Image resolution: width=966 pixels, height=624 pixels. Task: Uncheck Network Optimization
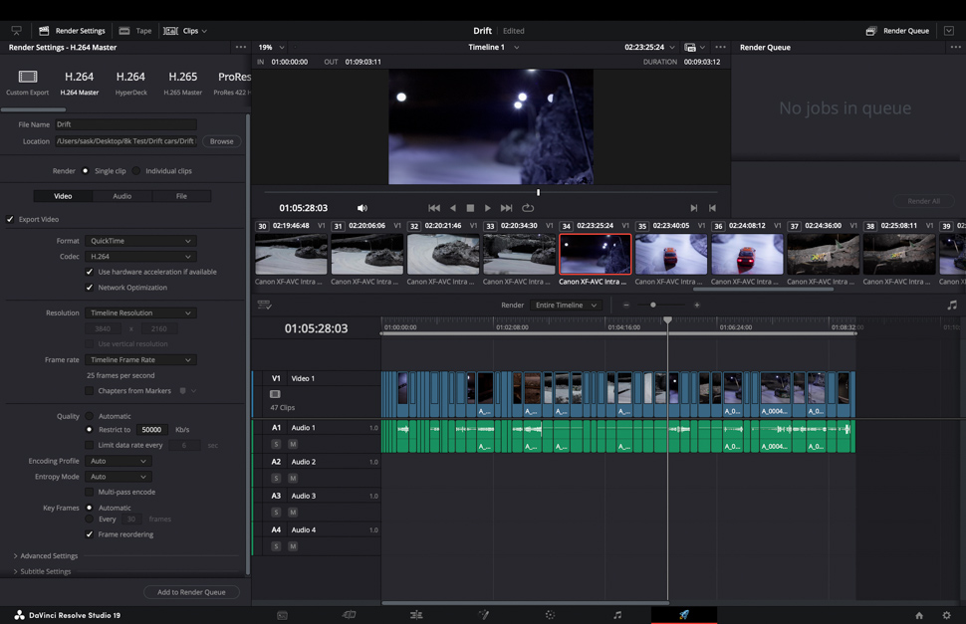click(x=90, y=288)
